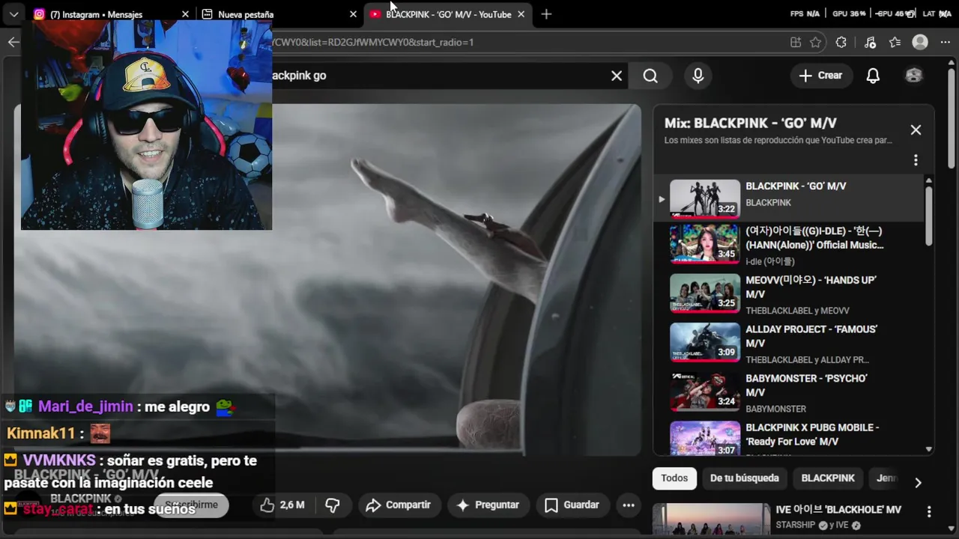Open media control music note icon
959x539 pixels.
[x=869, y=43]
